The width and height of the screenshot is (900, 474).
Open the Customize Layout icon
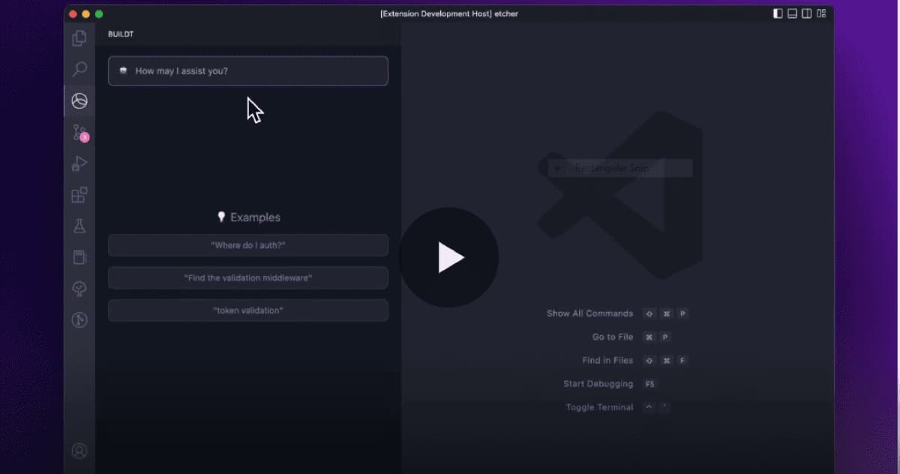(x=821, y=13)
